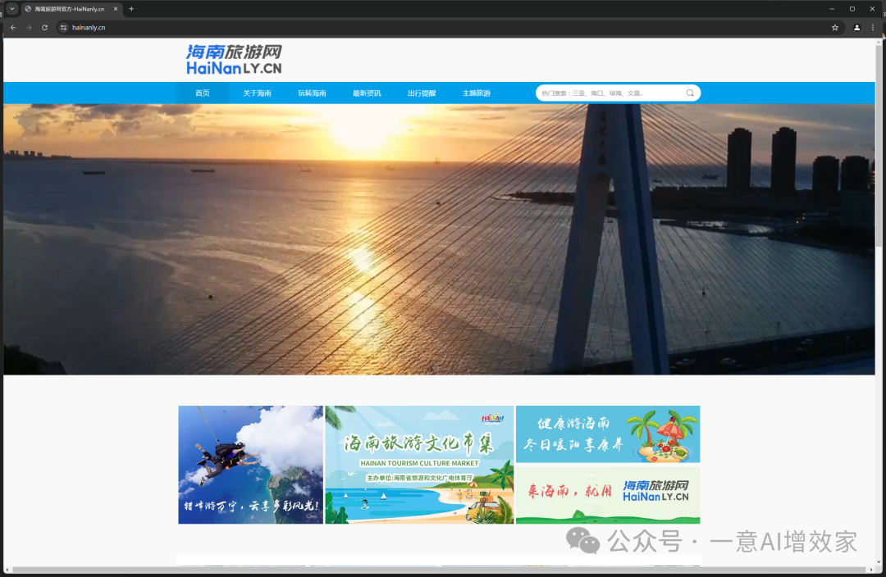Click the 海南旅游网 HaiNanLY.CN header logo
886x577 pixels.
point(234,60)
